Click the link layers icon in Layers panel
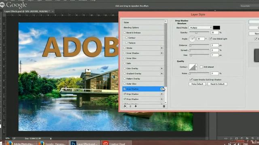 226,139
